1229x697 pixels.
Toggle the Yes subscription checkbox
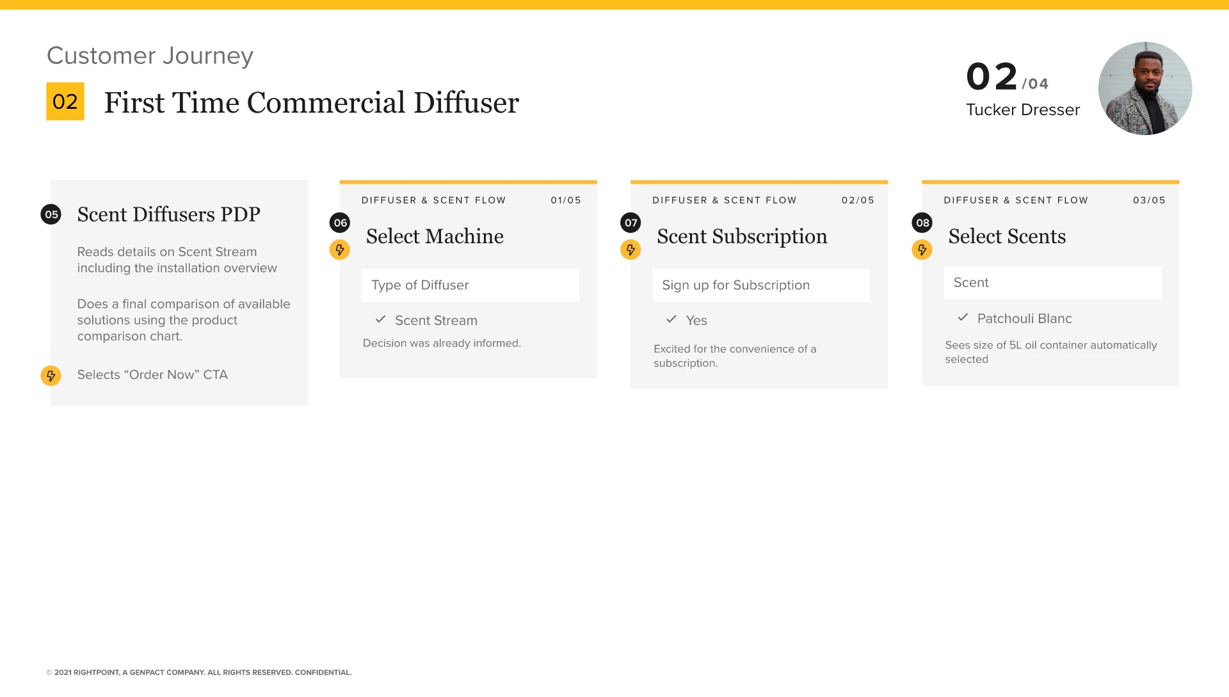(x=671, y=321)
